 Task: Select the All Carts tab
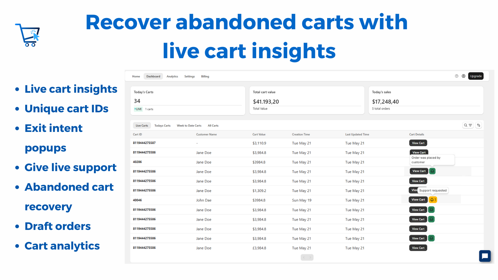click(213, 125)
